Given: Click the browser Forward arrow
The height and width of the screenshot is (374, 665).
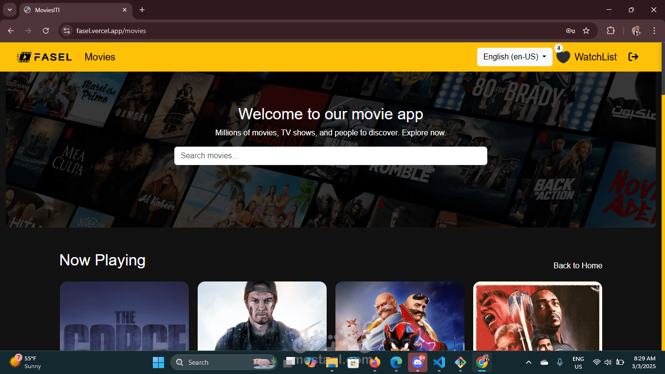Looking at the screenshot, I should (28, 31).
